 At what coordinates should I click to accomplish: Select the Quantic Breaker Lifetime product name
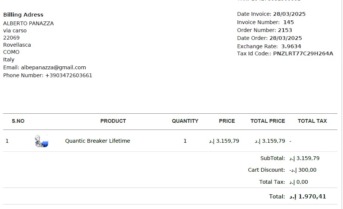tap(98, 141)
